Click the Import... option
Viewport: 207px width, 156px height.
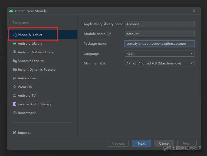pos(24,133)
